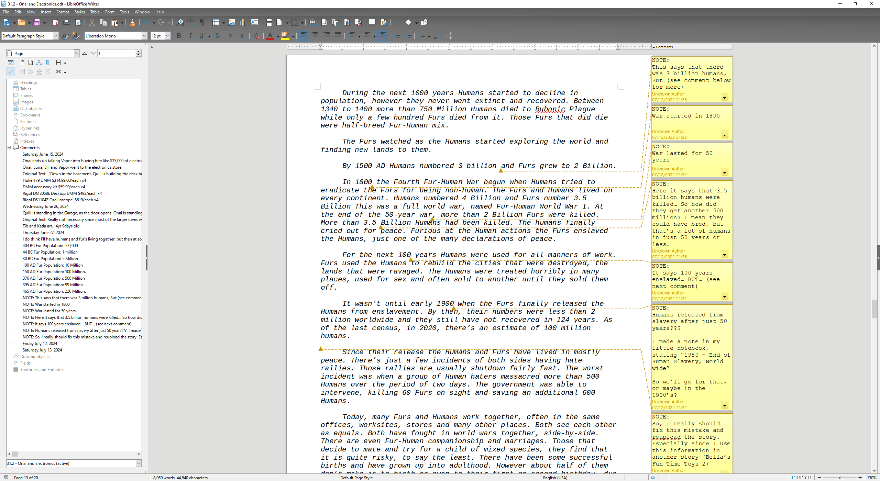880x481 pixels.
Task: Click the zoom slider in status bar
Action: pos(840,478)
